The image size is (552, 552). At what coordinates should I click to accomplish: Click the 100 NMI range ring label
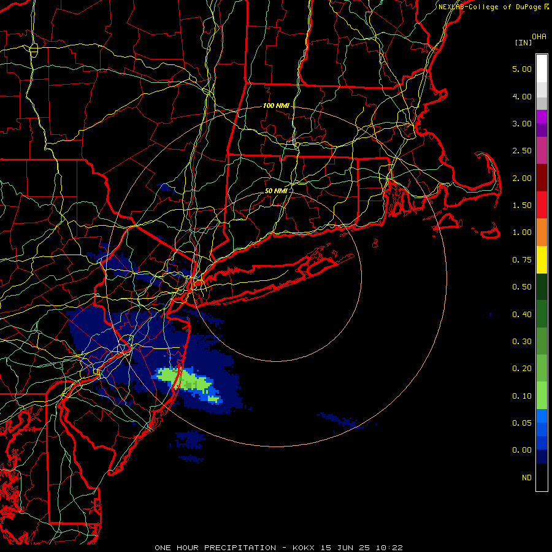coord(276,105)
